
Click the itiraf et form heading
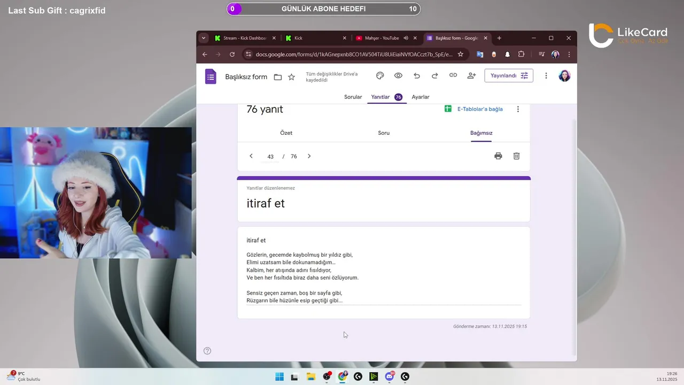pyautogui.click(x=266, y=204)
